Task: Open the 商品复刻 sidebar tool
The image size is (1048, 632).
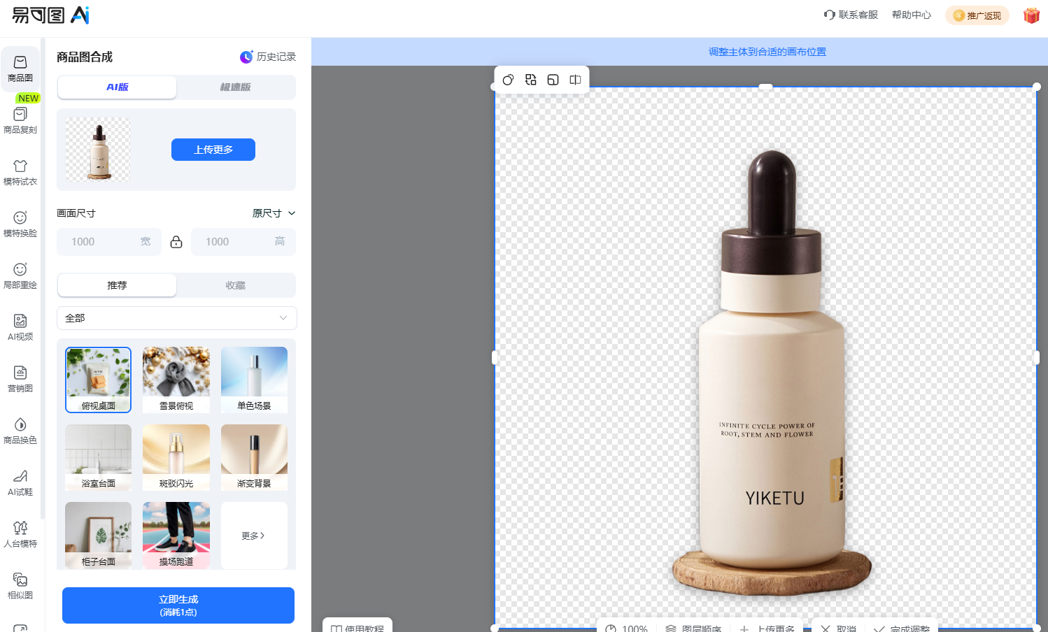Action: pos(20,120)
